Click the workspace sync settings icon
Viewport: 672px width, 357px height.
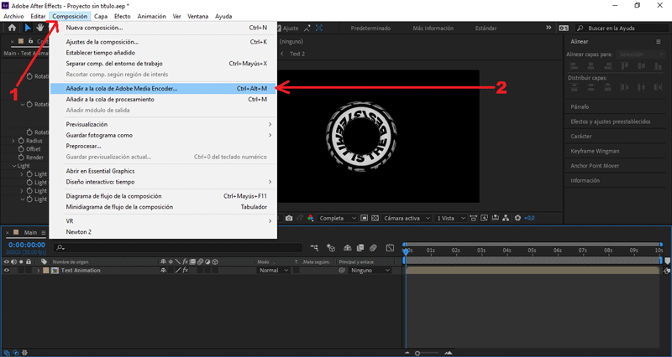[x=564, y=28]
